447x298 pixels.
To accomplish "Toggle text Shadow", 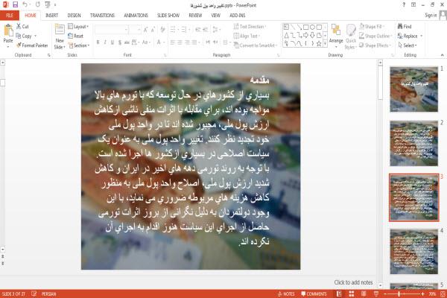I will point(120,42).
